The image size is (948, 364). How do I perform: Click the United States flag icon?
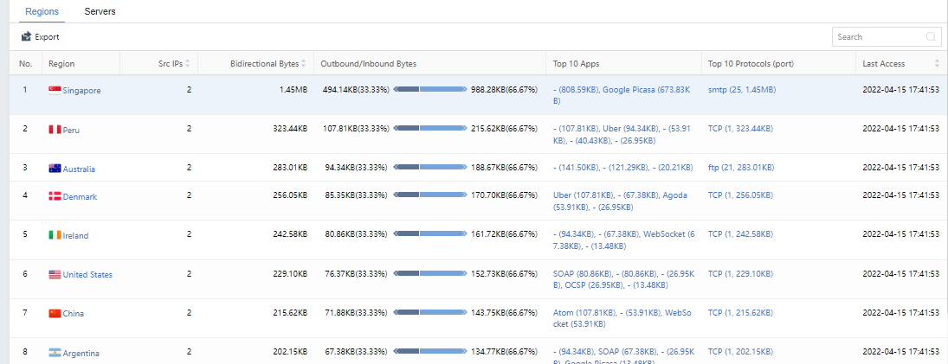55,275
